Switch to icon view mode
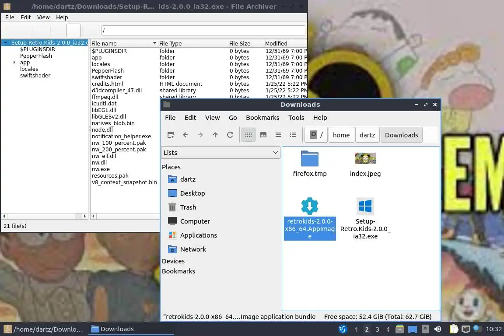The image size is (504, 336). 248,135
